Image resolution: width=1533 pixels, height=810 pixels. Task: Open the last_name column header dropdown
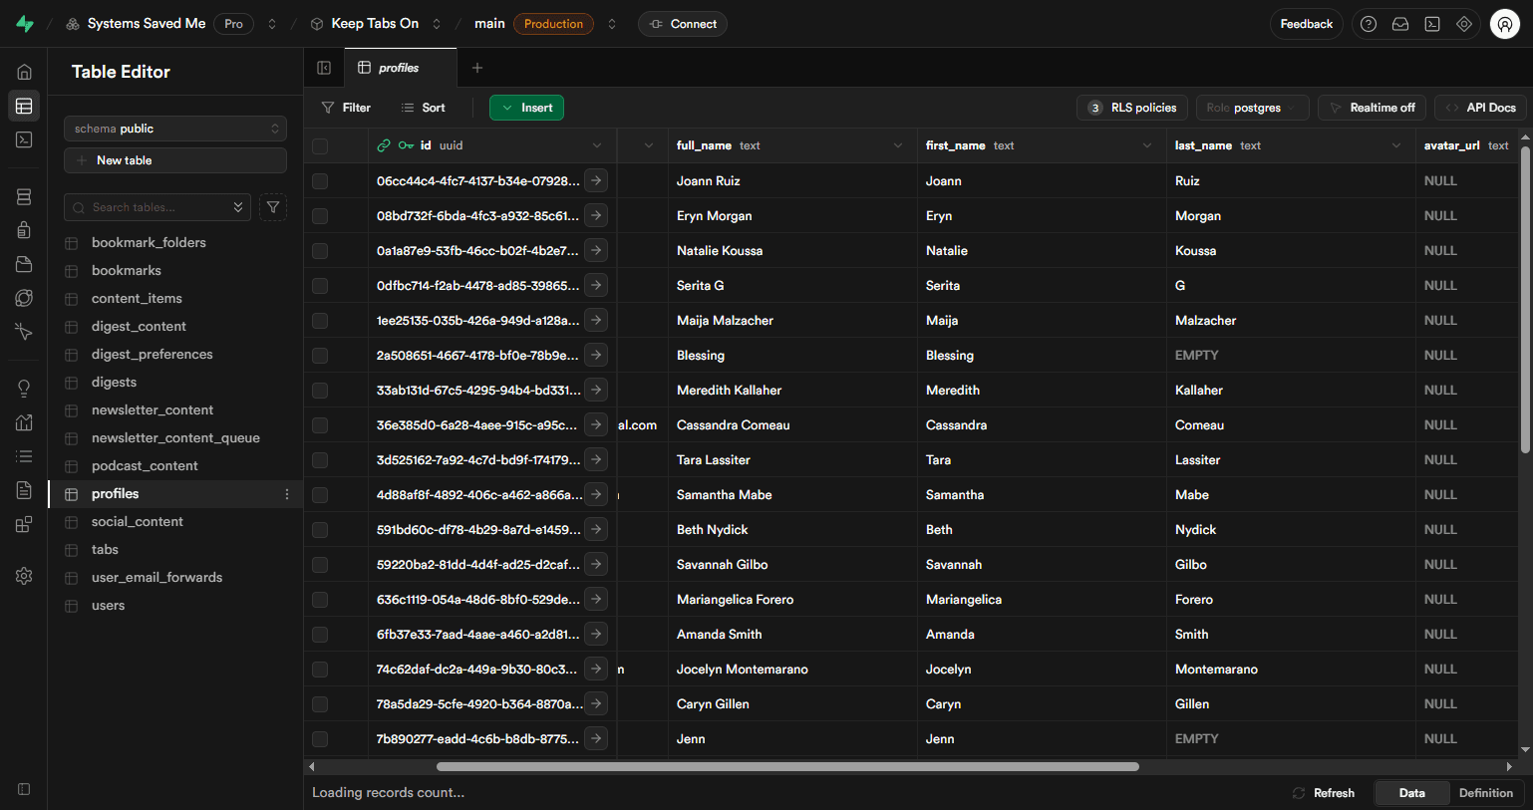pyautogui.click(x=1396, y=145)
